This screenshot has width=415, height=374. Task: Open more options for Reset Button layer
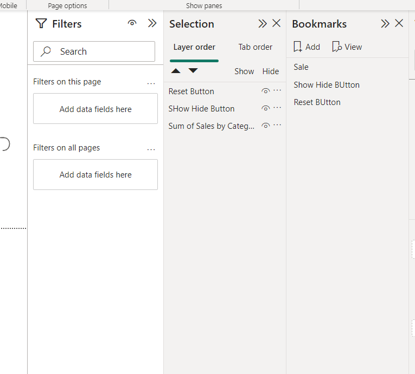277,90
